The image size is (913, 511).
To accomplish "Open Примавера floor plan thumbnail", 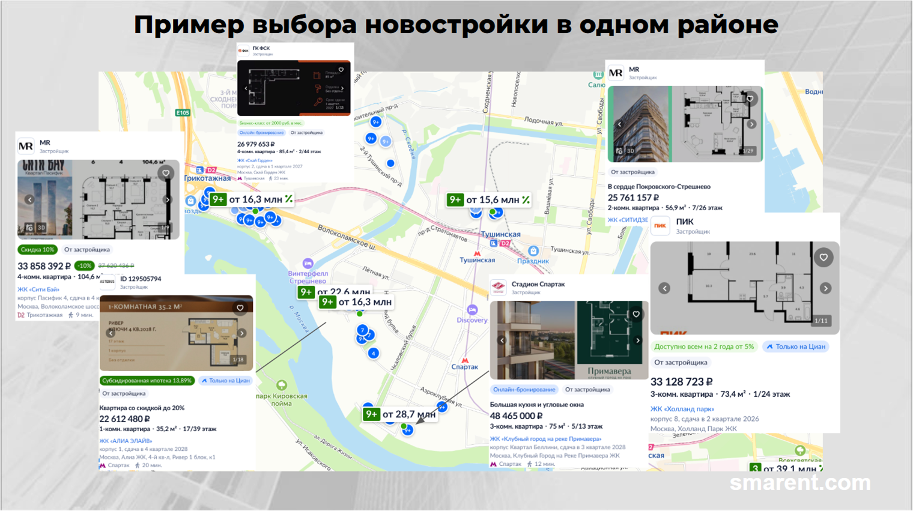I will pyautogui.click(x=612, y=340).
